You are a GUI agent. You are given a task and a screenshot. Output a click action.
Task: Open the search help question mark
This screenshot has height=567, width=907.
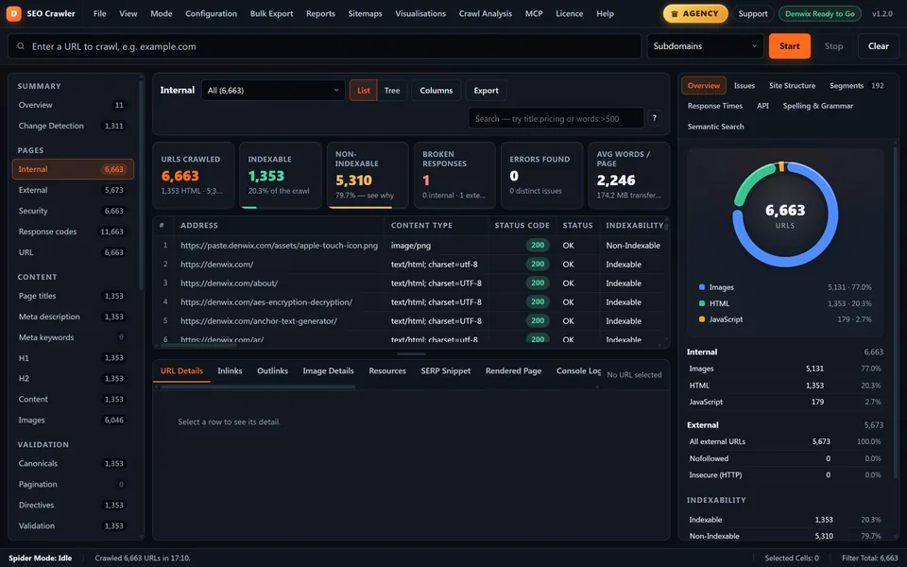tap(654, 118)
